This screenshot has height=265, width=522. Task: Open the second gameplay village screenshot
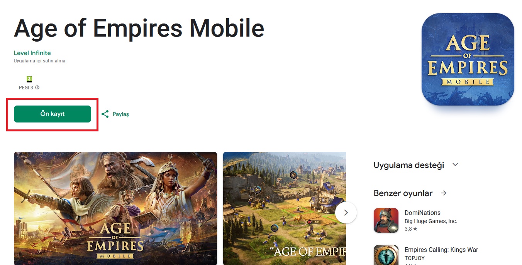(x=285, y=208)
